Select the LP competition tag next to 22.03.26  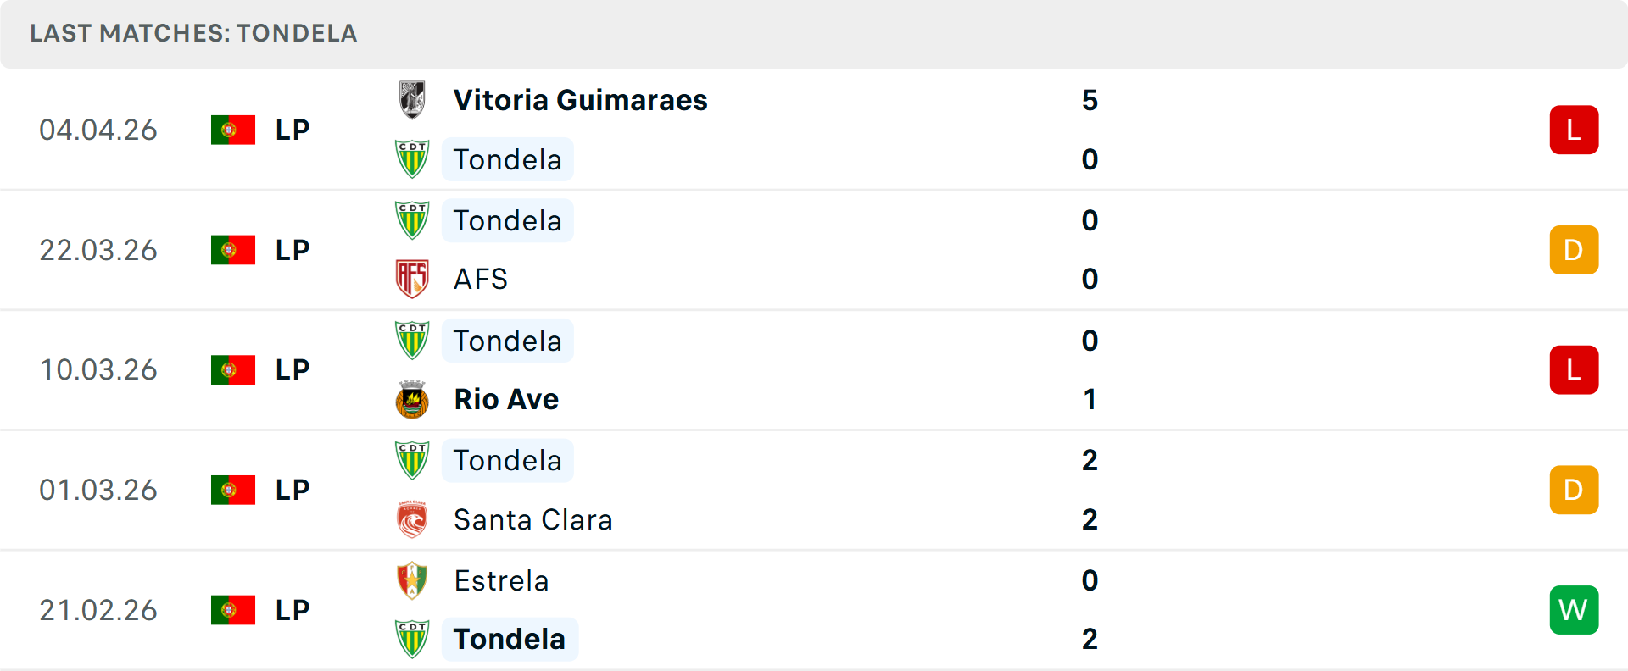click(292, 250)
